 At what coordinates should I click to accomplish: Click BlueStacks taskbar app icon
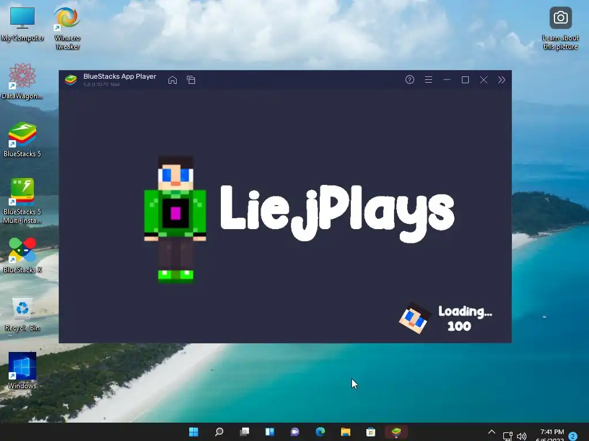click(x=396, y=432)
